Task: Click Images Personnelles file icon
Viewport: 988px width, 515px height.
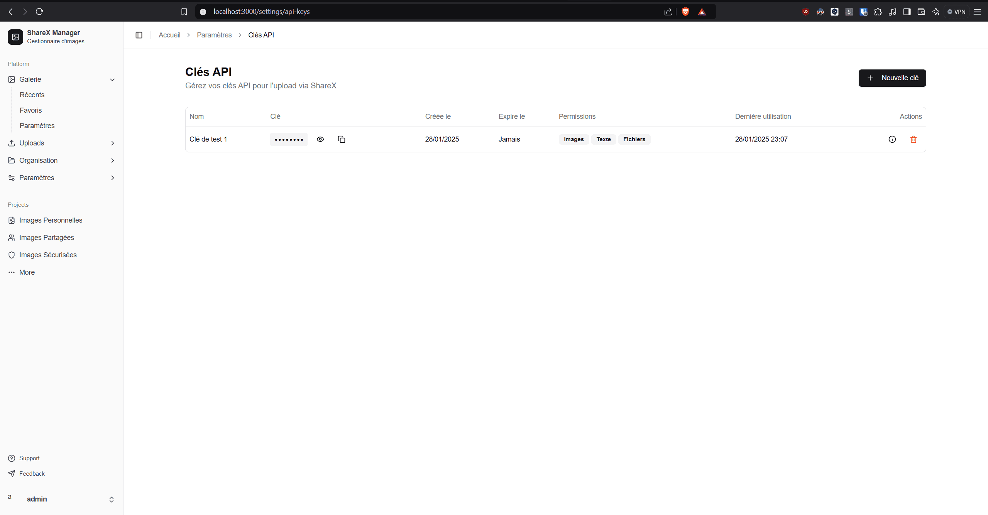Action: (12, 220)
